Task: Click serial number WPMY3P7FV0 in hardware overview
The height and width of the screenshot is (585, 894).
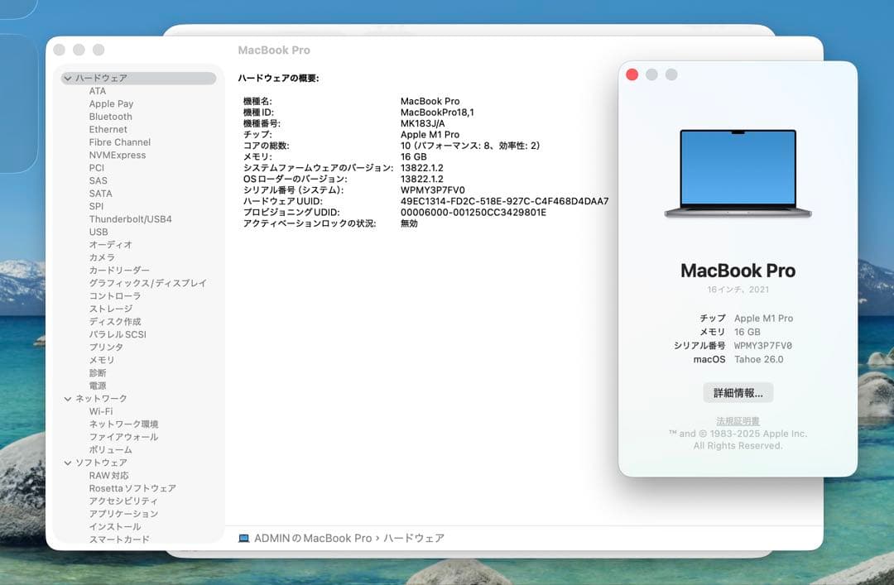Action: 433,189
